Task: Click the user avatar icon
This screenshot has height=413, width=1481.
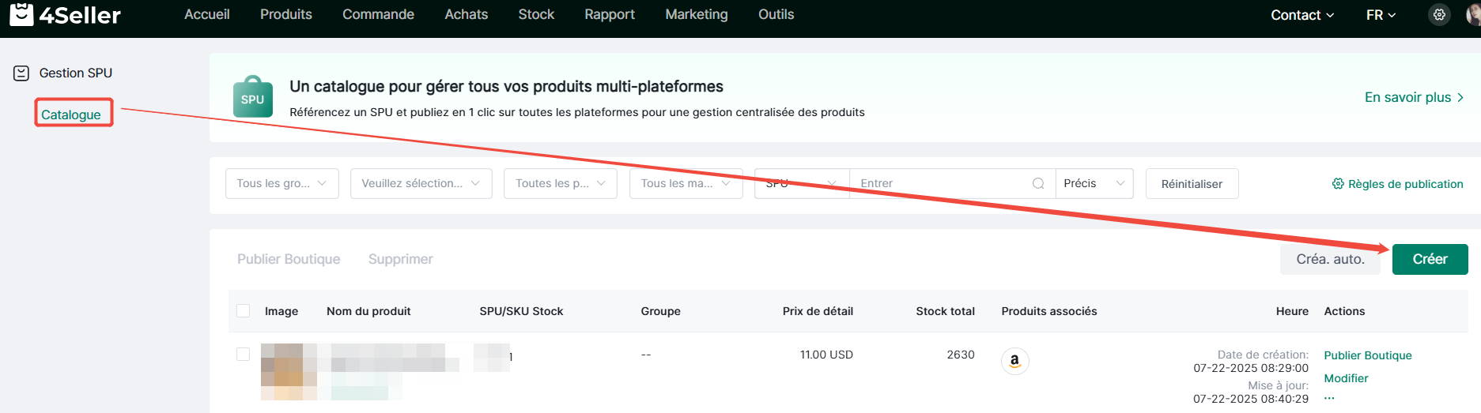Action: pos(1474,15)
